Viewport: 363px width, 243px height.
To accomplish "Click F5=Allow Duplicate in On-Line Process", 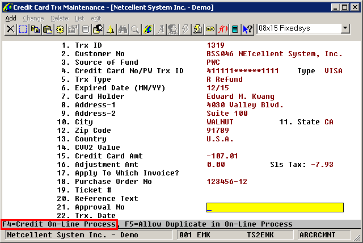I will [x=209, y=224].
